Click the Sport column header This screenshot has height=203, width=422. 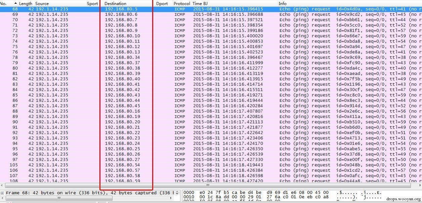92,3
